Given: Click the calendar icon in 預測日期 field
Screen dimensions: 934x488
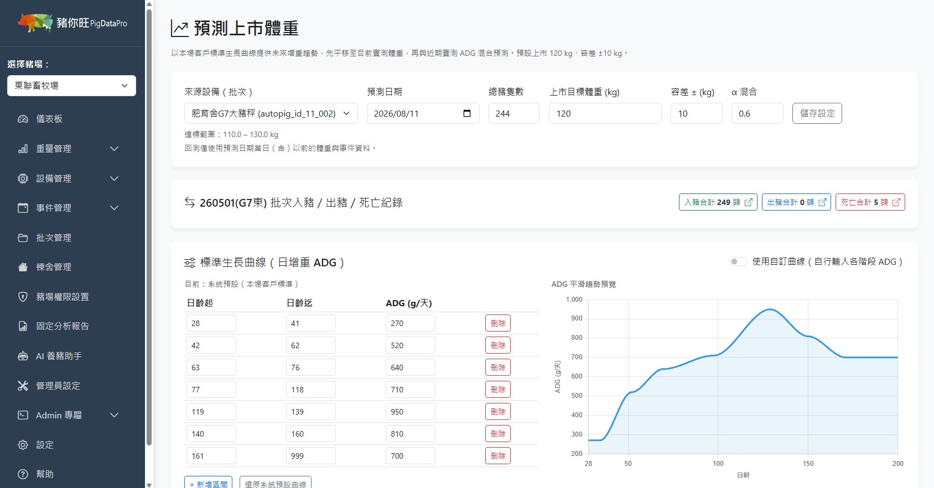Looking at the screenshot, I should [467, 113].
